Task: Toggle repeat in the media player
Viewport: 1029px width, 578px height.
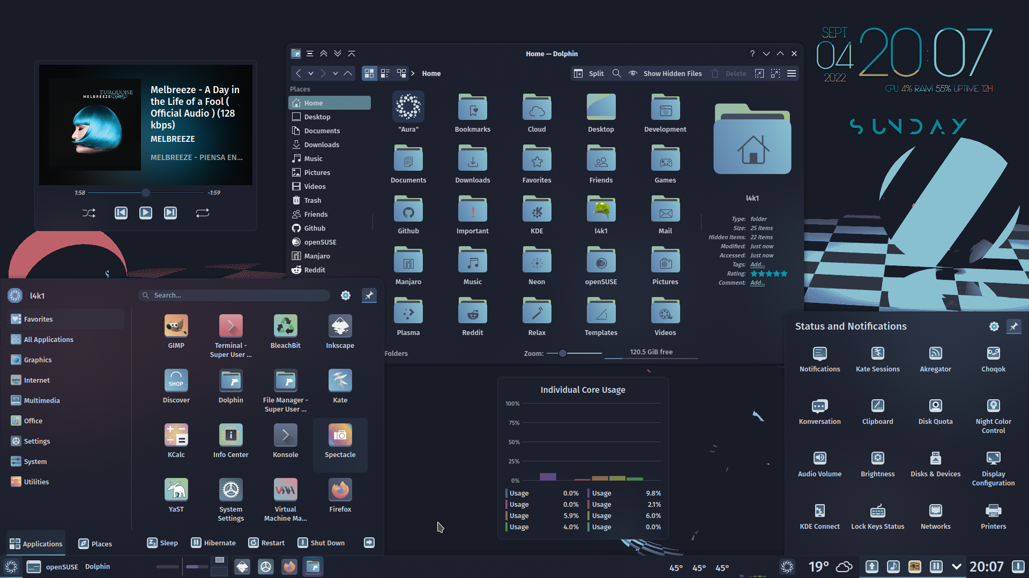Action: pyautogui.click(x=203, y=213)
